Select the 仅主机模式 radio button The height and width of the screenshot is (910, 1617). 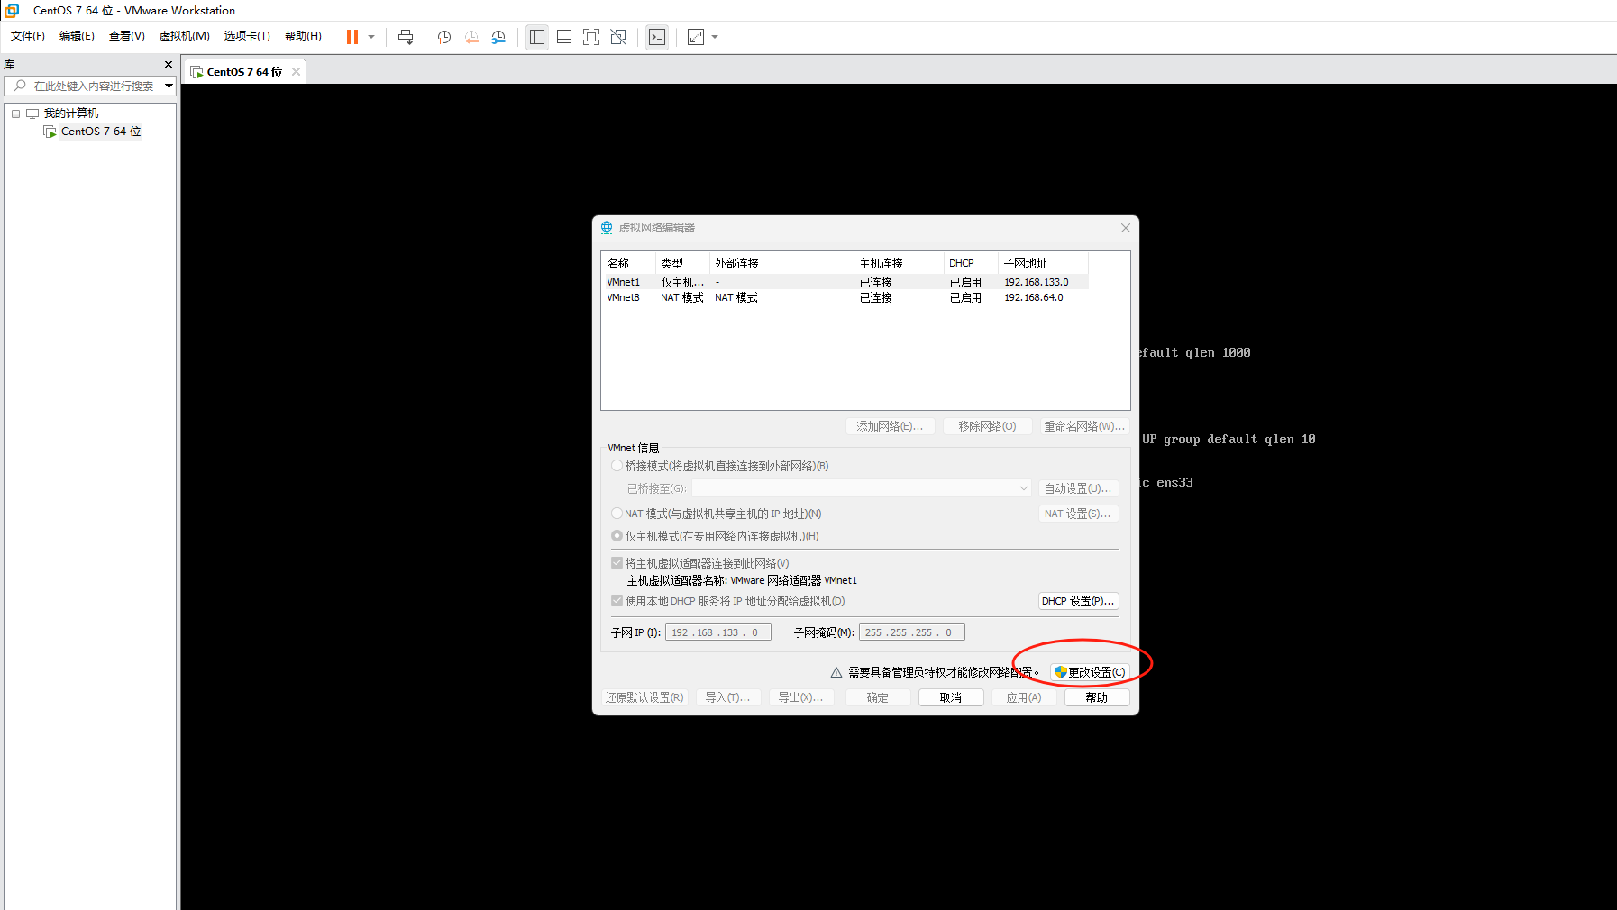tap(617, 536)
